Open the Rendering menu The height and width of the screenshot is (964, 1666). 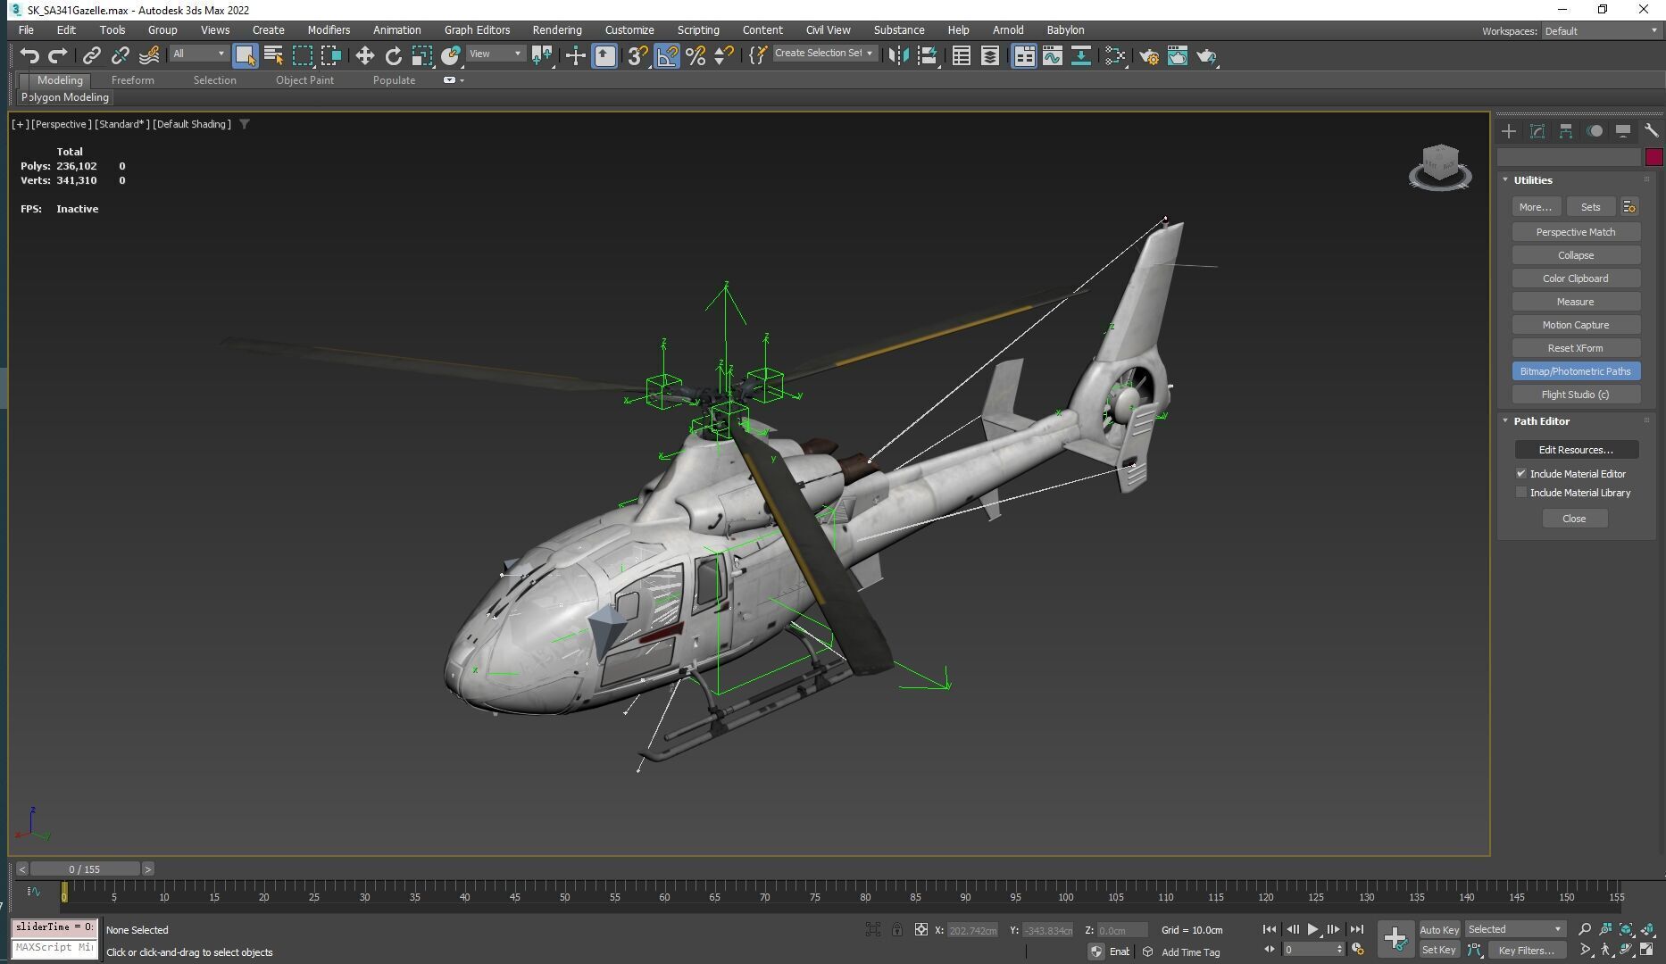557,30
